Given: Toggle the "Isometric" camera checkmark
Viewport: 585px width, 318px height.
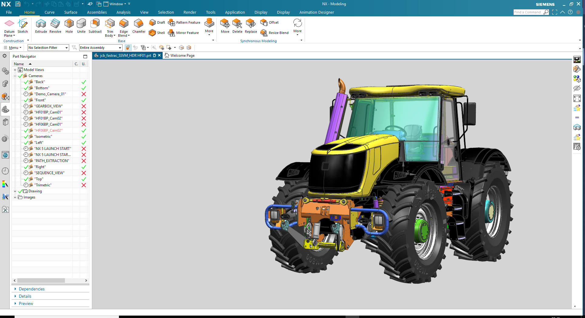Looking at the screenshot, I should point(26,137).
